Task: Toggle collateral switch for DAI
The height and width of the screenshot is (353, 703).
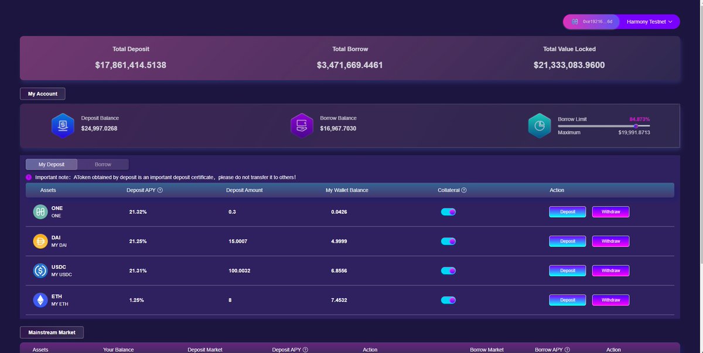Action: (x=448, y=241)
